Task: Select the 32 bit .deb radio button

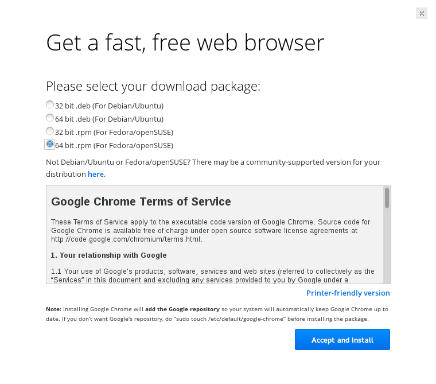Action: coord(50,105)
